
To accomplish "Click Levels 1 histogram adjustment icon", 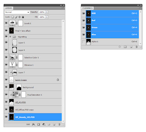I will pos(12,23).
